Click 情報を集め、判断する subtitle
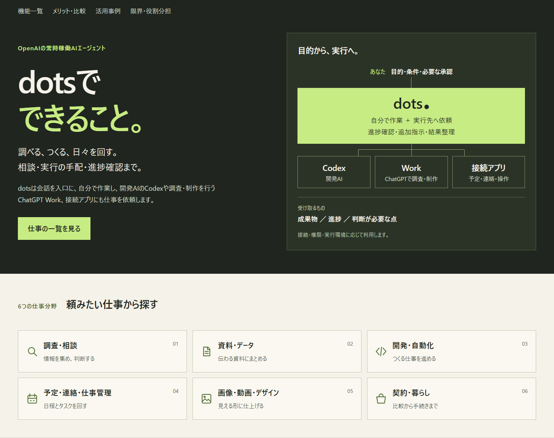This screenshot has width=554, height=438. [x=69, y=359]
